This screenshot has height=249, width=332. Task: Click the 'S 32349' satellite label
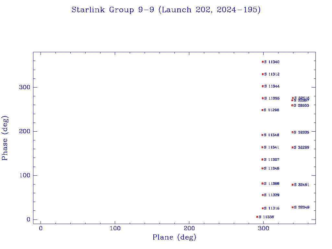point(302,207)
